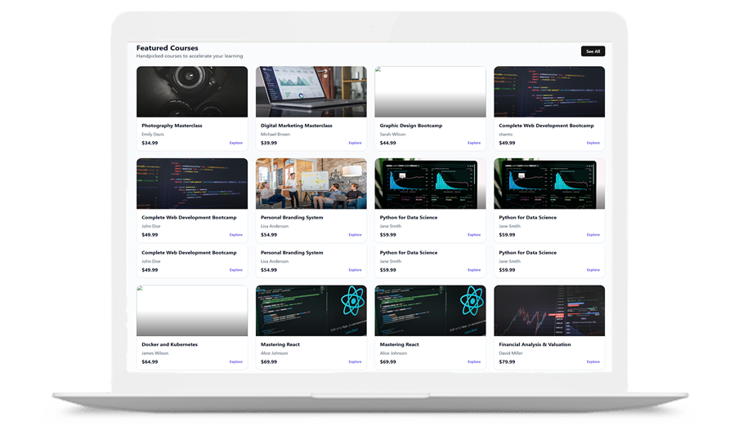Open Explore link on Digital Marketing Masterclass card

point(355,143)
